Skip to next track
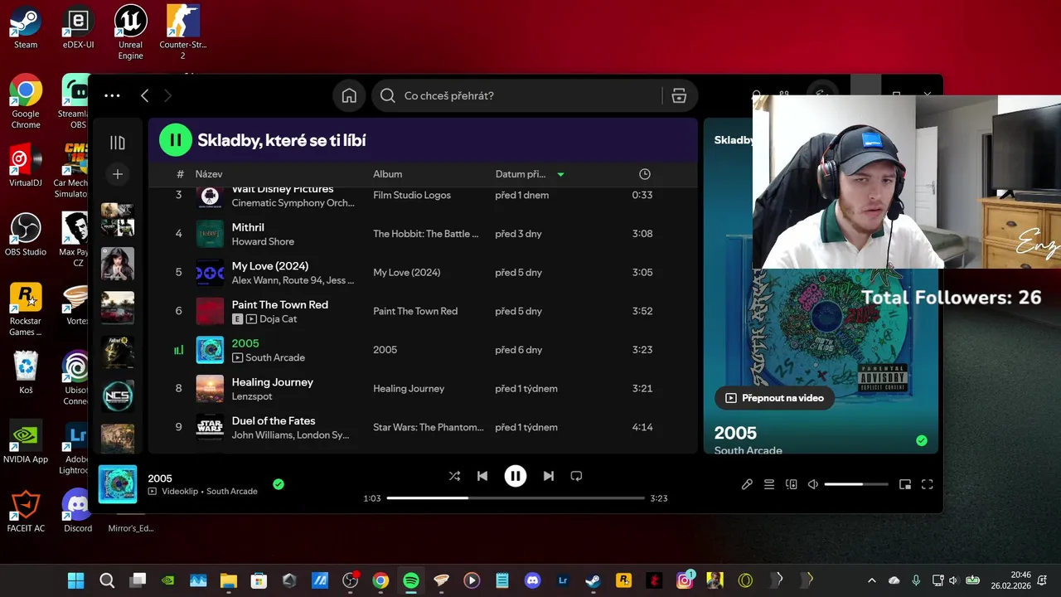 [548, 476]
